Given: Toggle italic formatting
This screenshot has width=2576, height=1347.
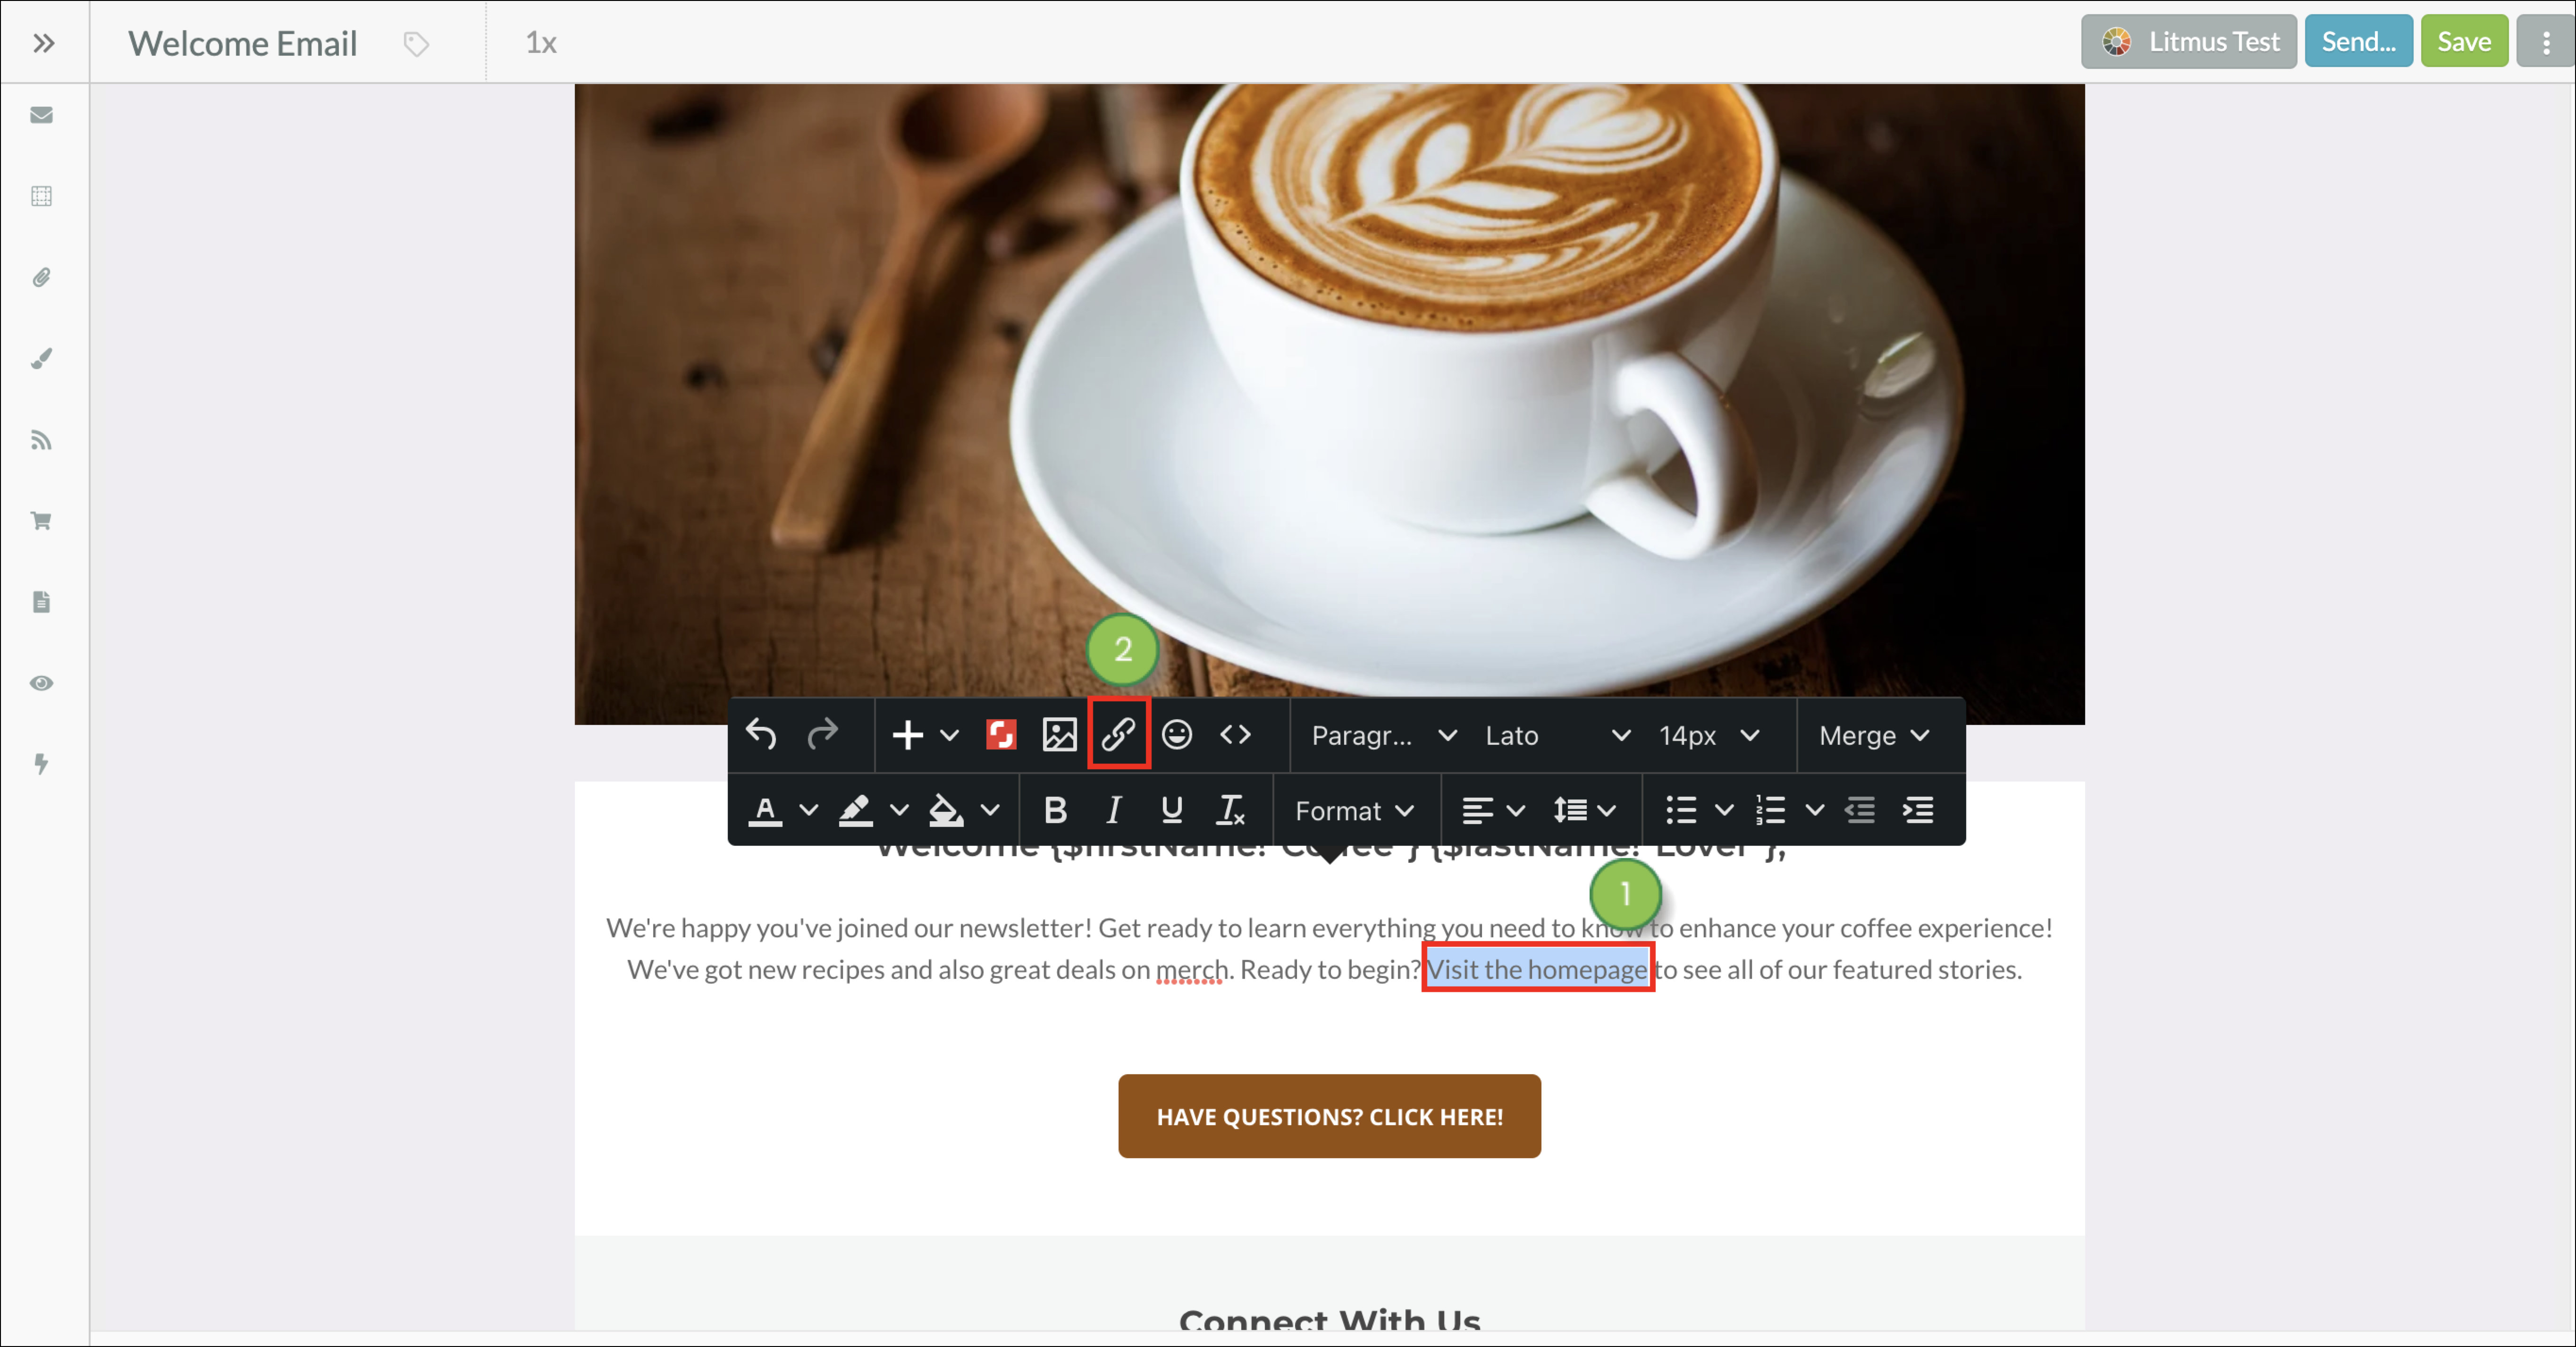Looking at the screenshot, I should pos(1113,810).
